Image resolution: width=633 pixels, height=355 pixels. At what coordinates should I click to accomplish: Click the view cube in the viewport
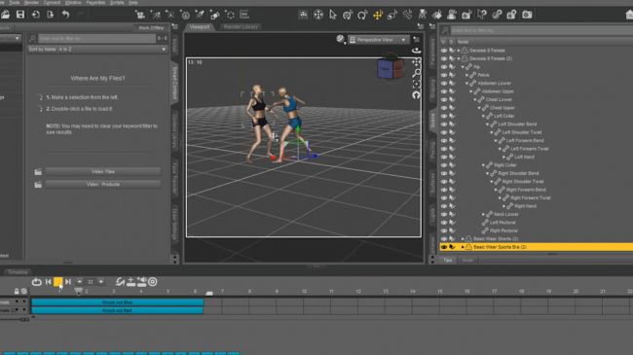[x=390, y=69]
